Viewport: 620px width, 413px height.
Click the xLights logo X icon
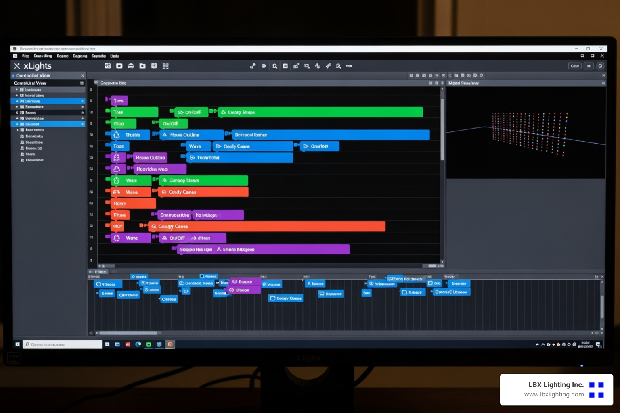[17, 66]
